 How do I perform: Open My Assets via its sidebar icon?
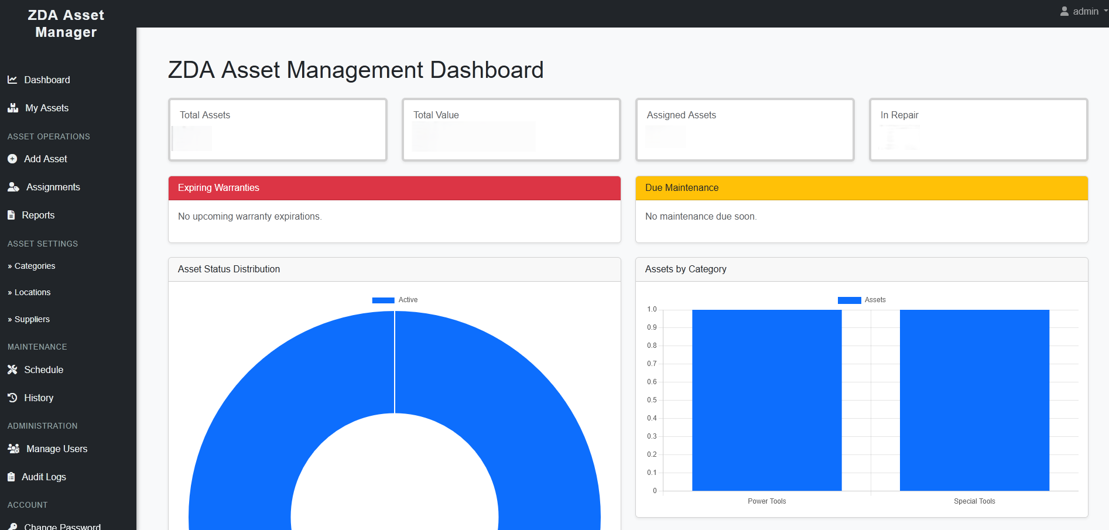tap(13, 108)
